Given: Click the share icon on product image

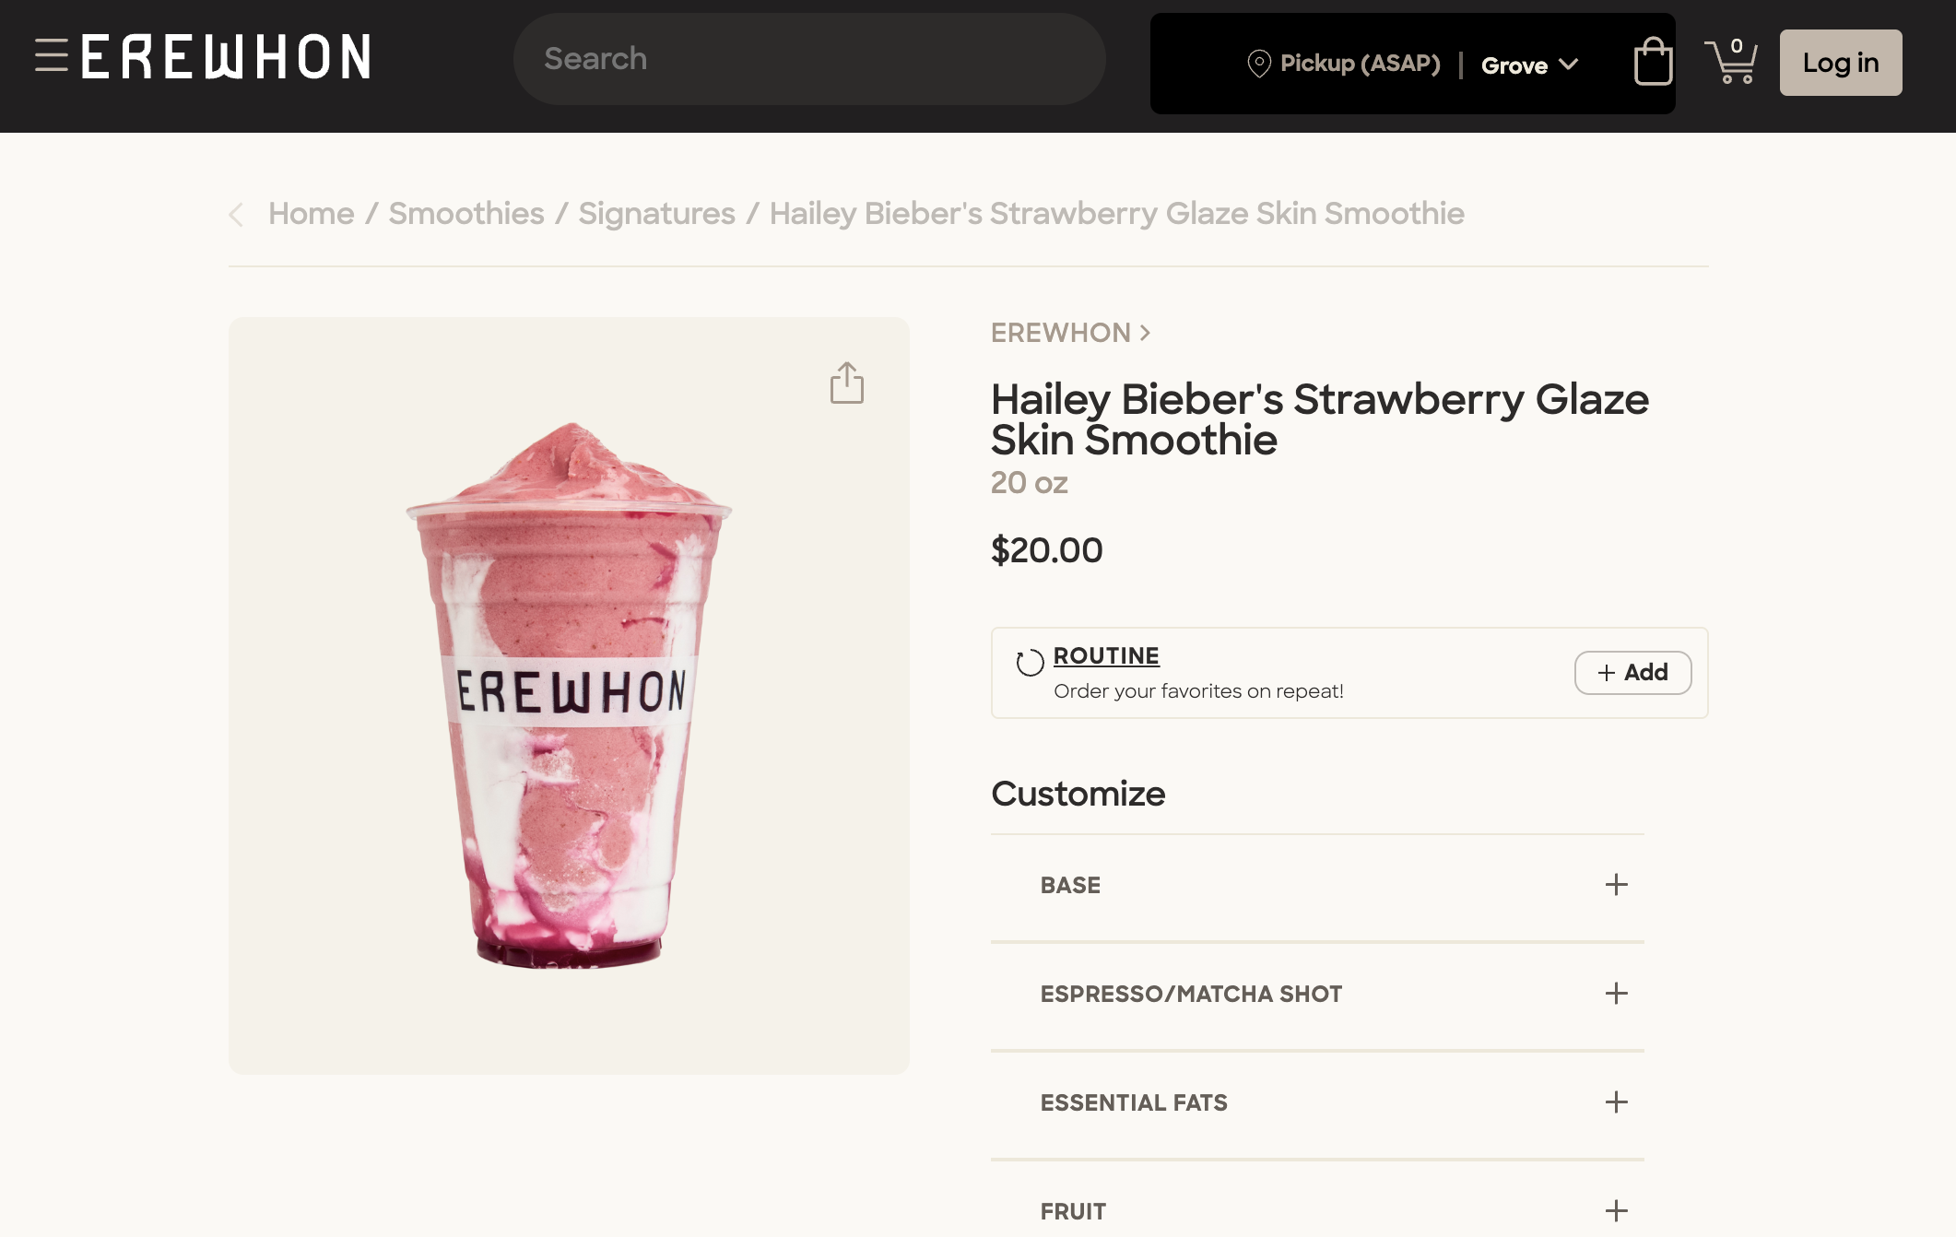Looking at the screenshot, I should [846, 383].
